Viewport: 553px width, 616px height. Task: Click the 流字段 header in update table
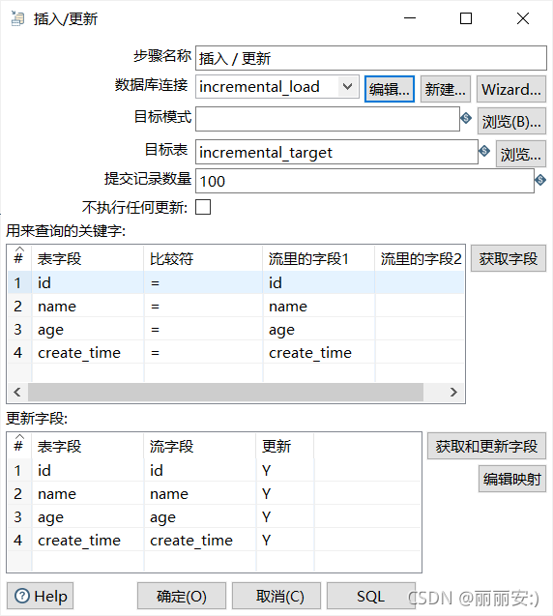click(200, 446)
